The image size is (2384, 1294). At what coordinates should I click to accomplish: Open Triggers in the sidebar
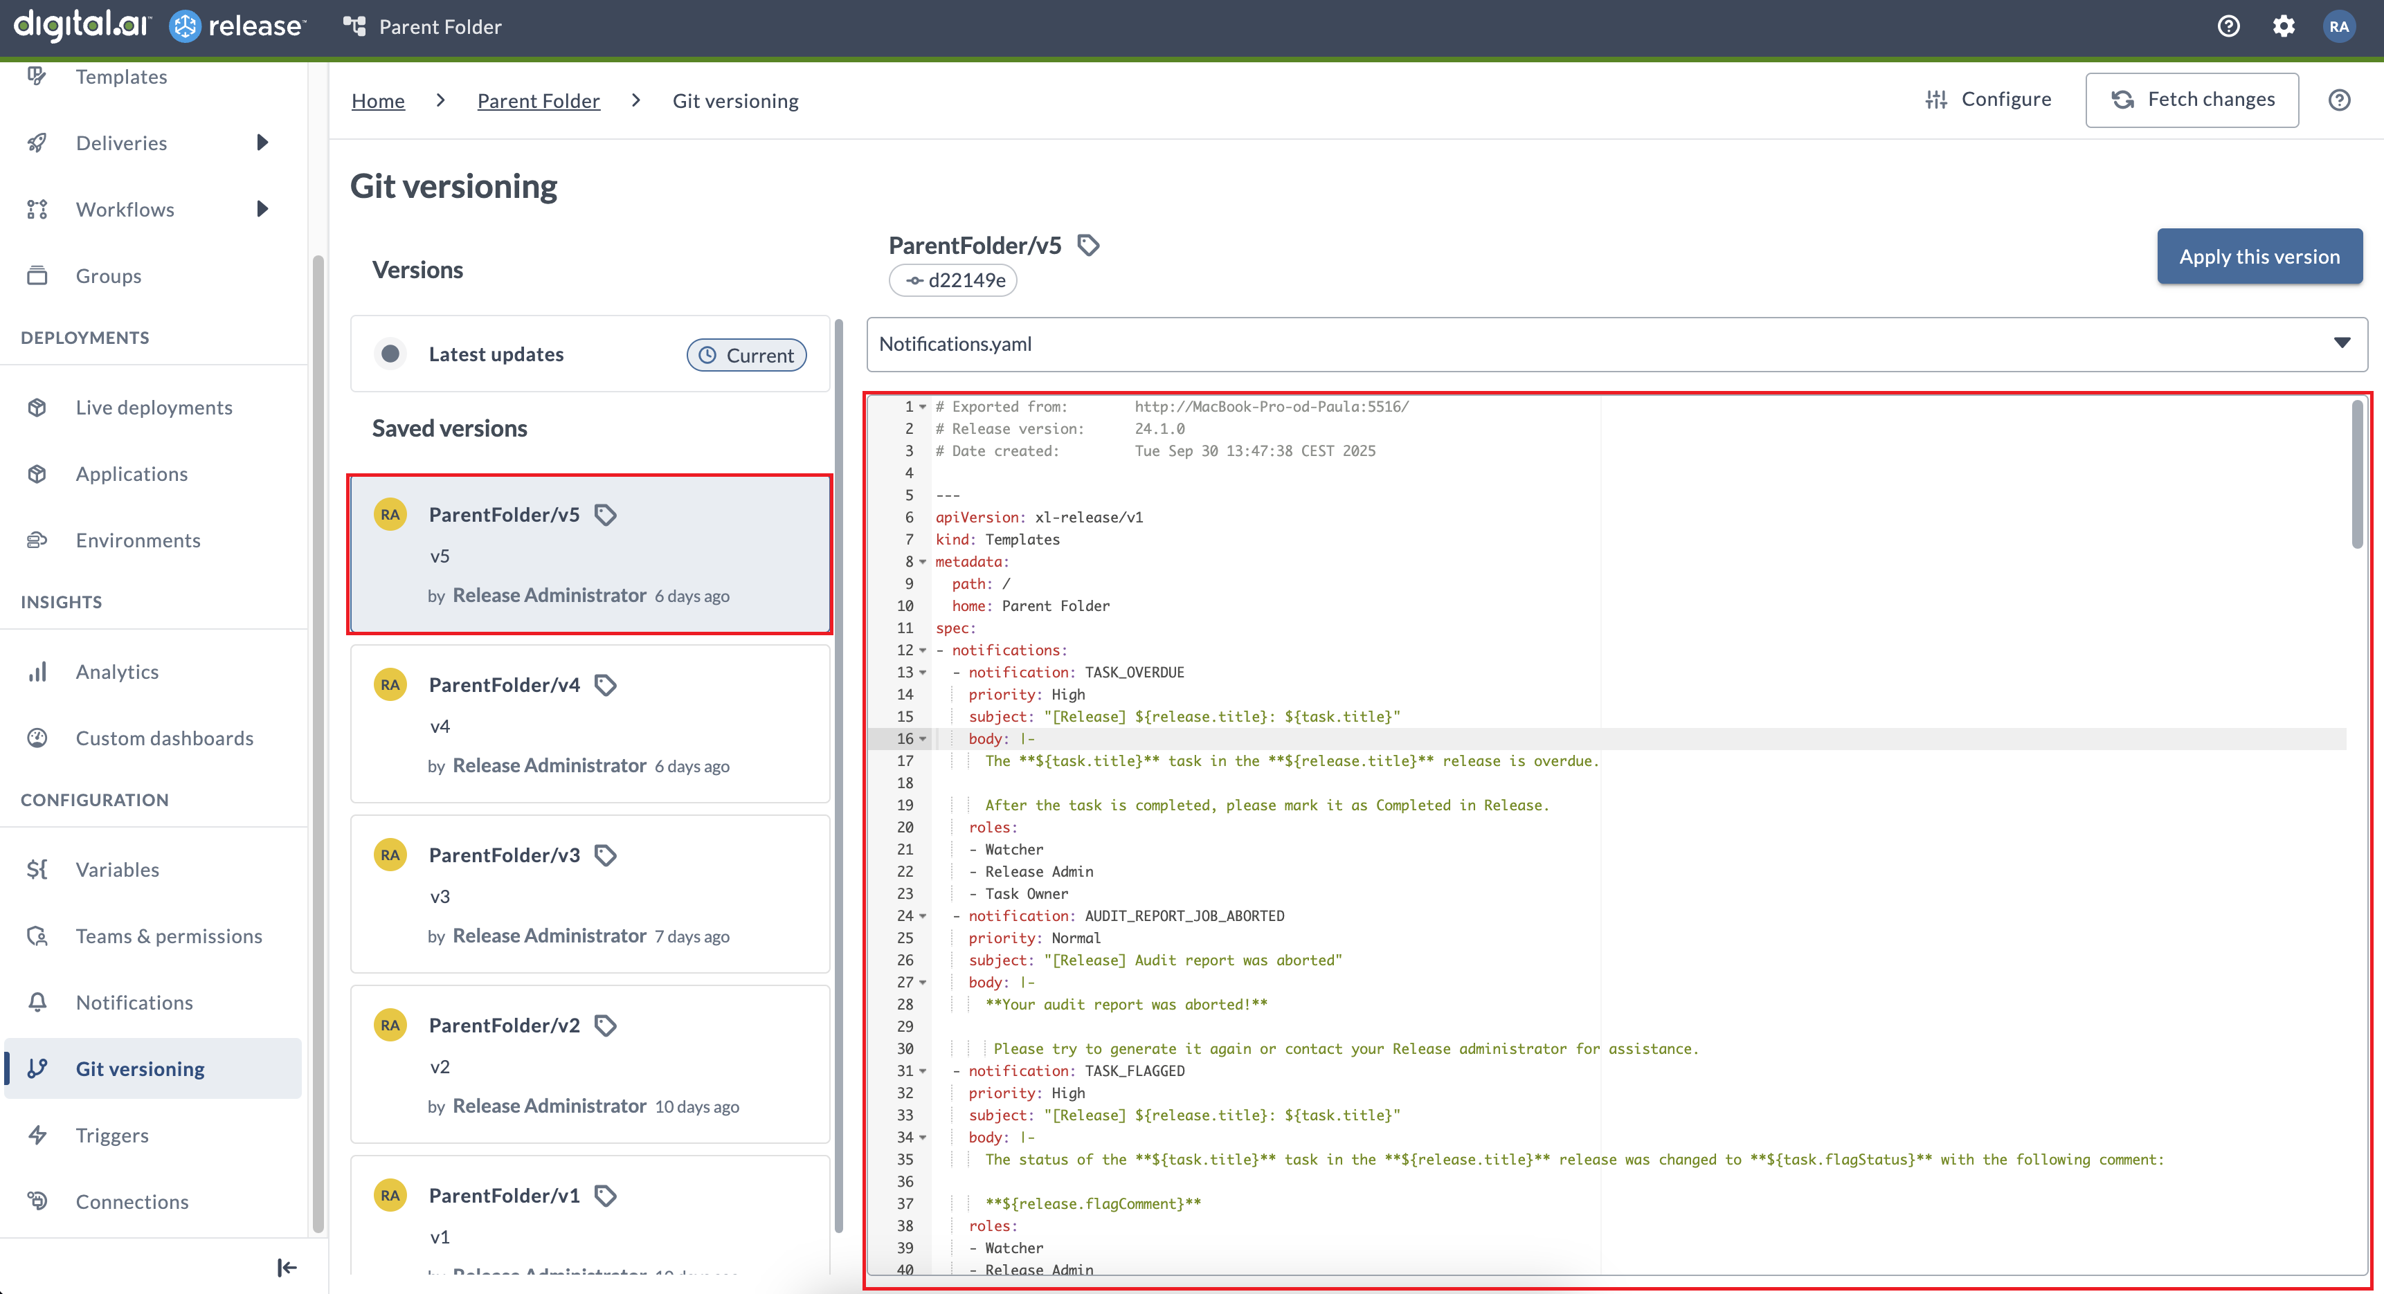pyautogui.click(x=112, y=1135)
